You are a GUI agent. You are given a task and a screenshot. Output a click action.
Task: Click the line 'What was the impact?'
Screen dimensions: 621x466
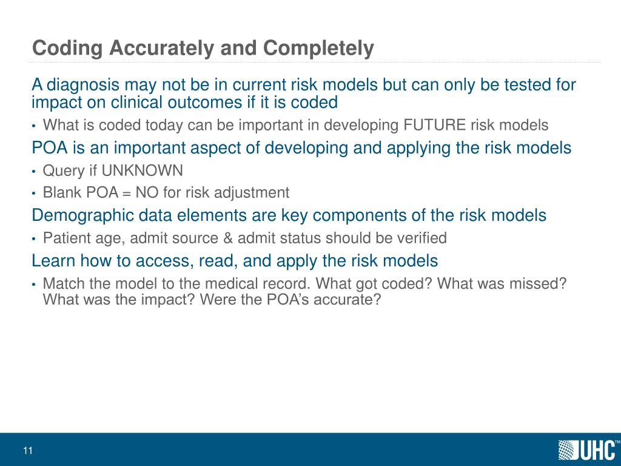click(x=212, y=300)
